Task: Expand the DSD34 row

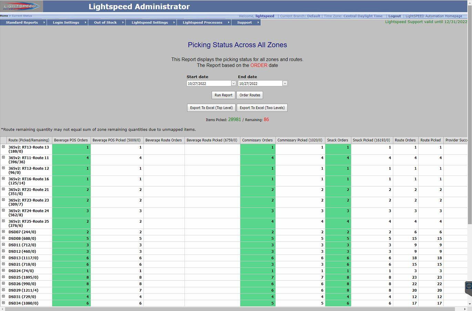Action: (x=3, y=303)
